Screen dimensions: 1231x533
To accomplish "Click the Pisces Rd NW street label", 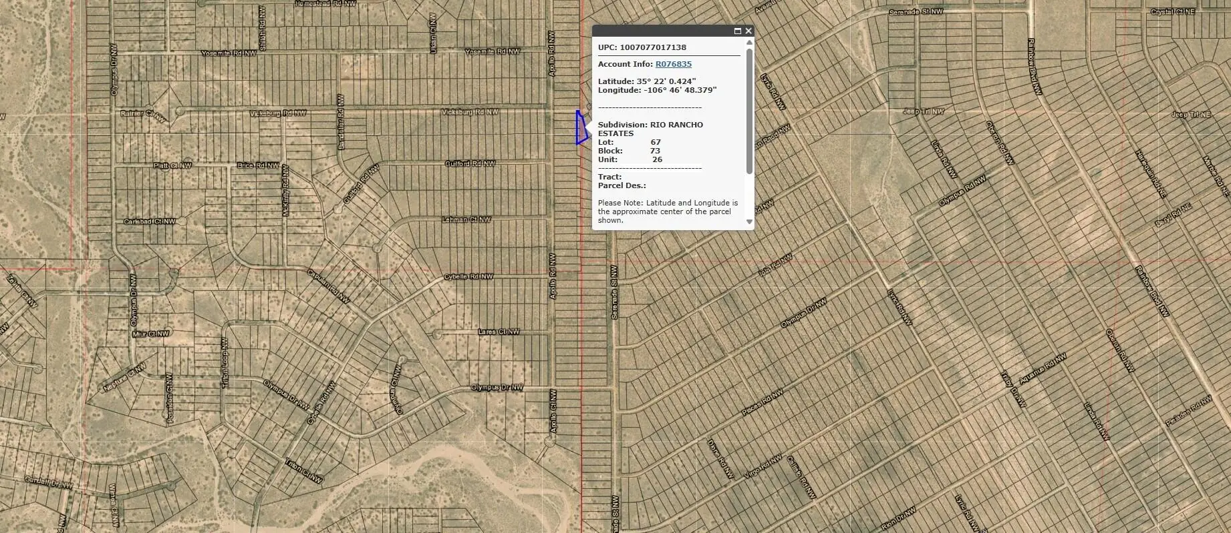I will point(761,404).
